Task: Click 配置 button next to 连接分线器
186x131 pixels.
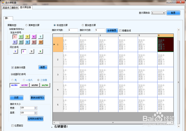Action: point(43,67)
